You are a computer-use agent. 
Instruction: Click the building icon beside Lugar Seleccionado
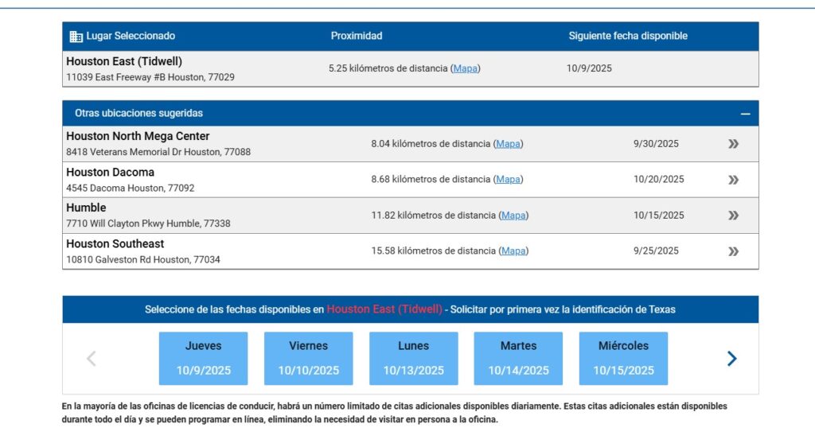(x=76, y=36)
